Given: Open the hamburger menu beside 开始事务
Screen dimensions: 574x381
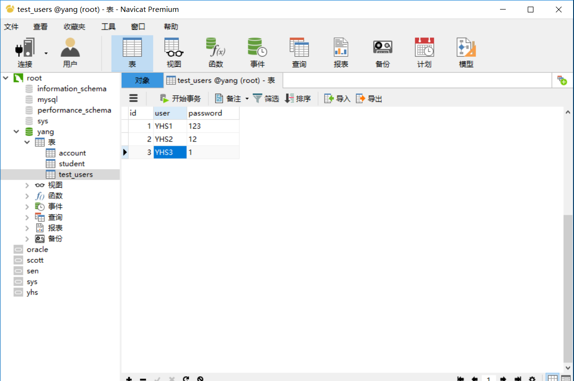Looking at the screenshot, I should [x=134, y=99].
